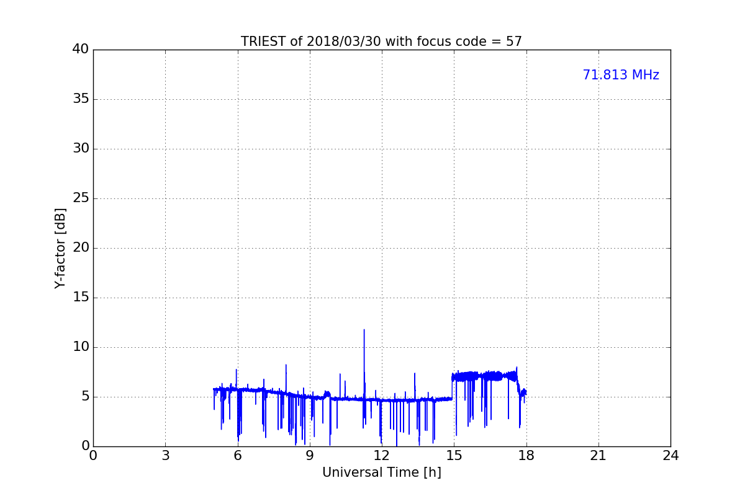
Task: Click the x-axis tick label '21'
Action: (598, 456)
